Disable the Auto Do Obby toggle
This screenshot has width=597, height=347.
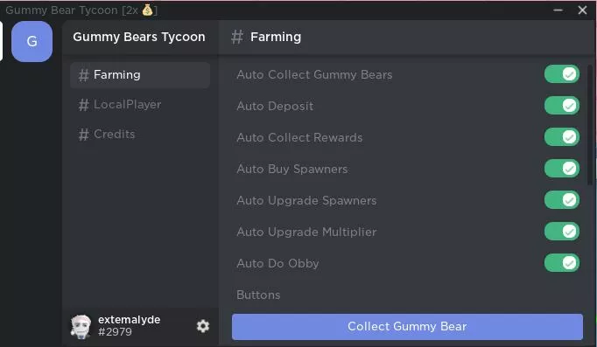coord(562,263)
